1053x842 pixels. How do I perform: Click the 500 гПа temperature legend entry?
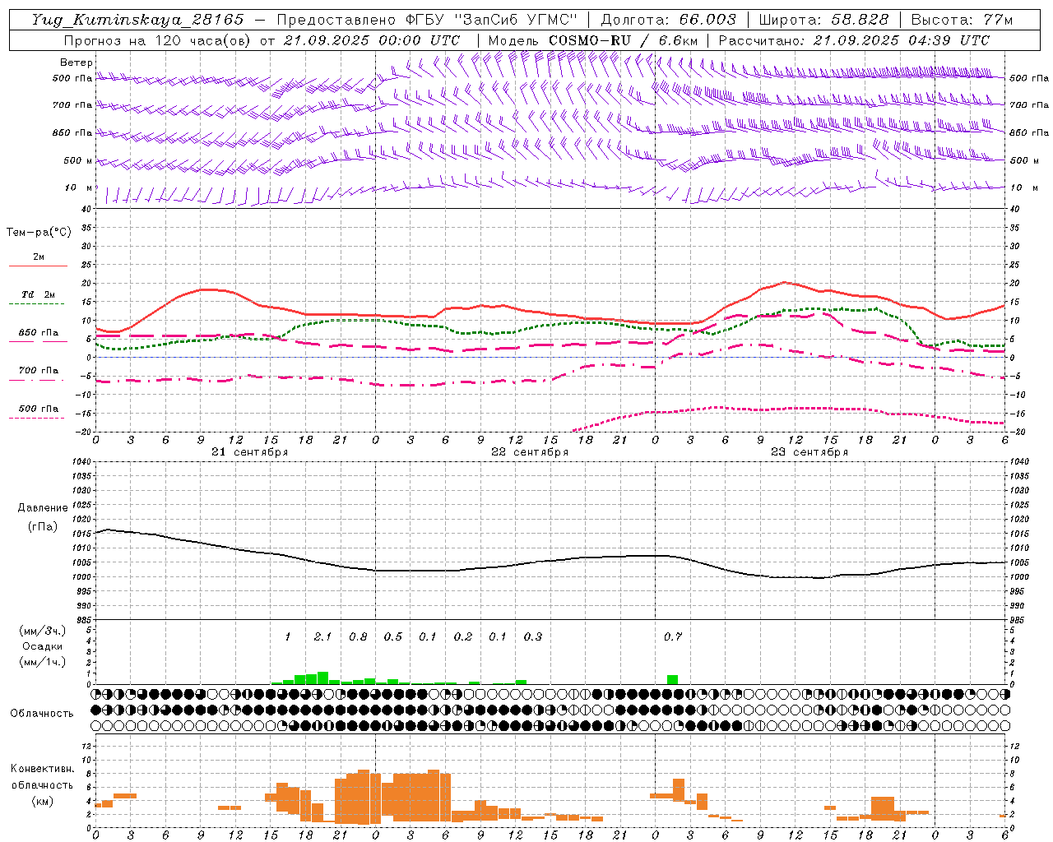click(x=39, y=408)
